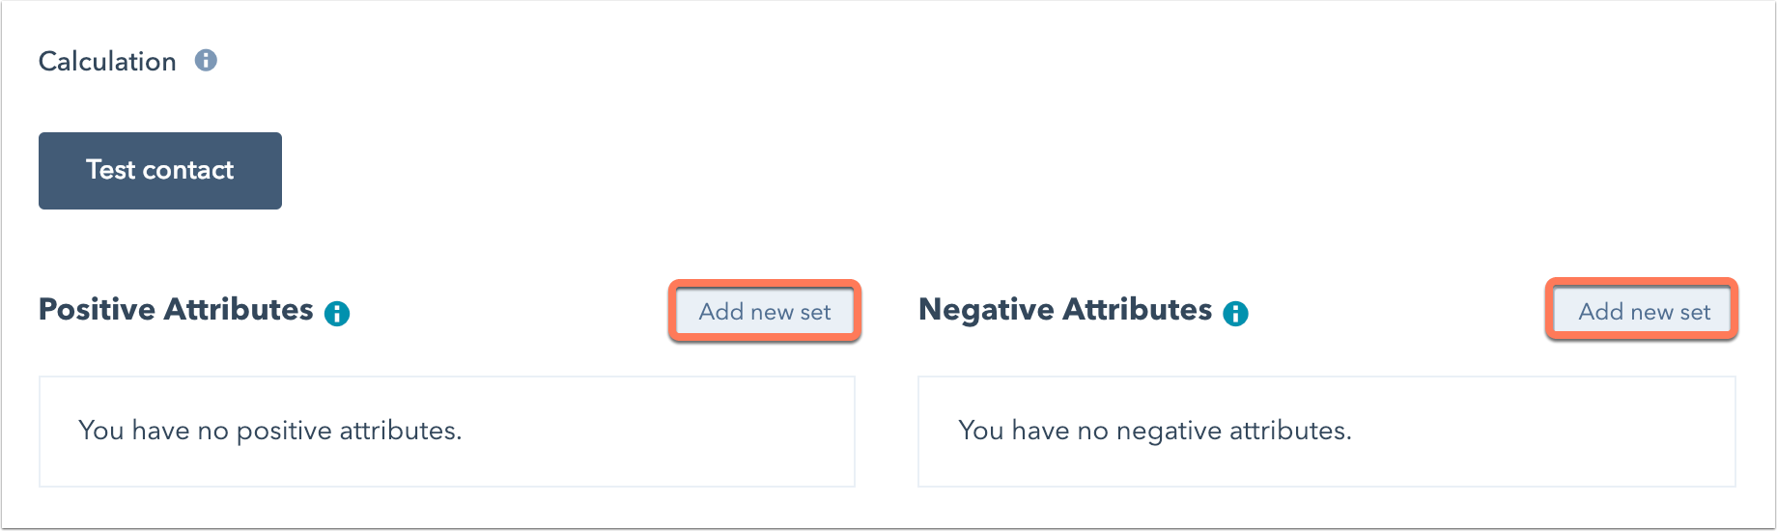Screen dimensions: 1777x531
Task: Open the Negative Attributes info tooltip icon
Action: point(1235,314)
